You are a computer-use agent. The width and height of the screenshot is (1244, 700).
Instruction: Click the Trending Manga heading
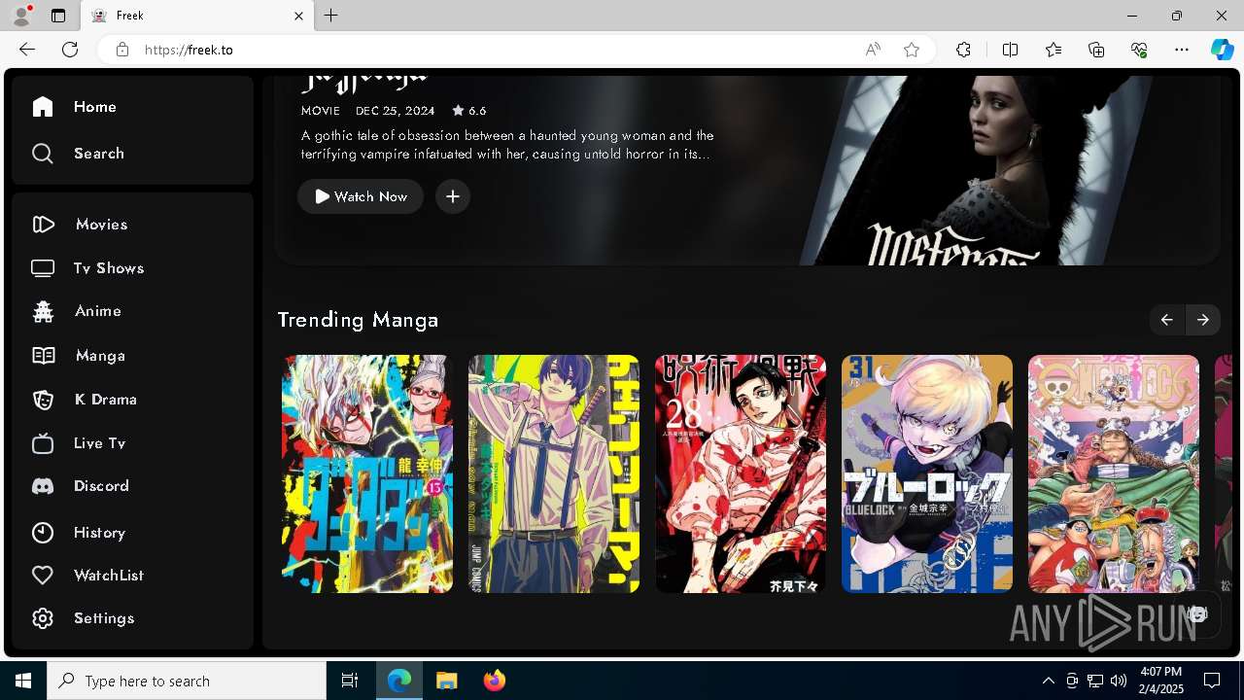(x=359, y=320)
